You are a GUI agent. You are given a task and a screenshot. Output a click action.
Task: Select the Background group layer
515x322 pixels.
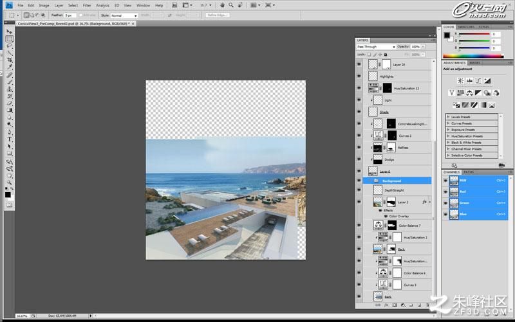click(397, 181)
